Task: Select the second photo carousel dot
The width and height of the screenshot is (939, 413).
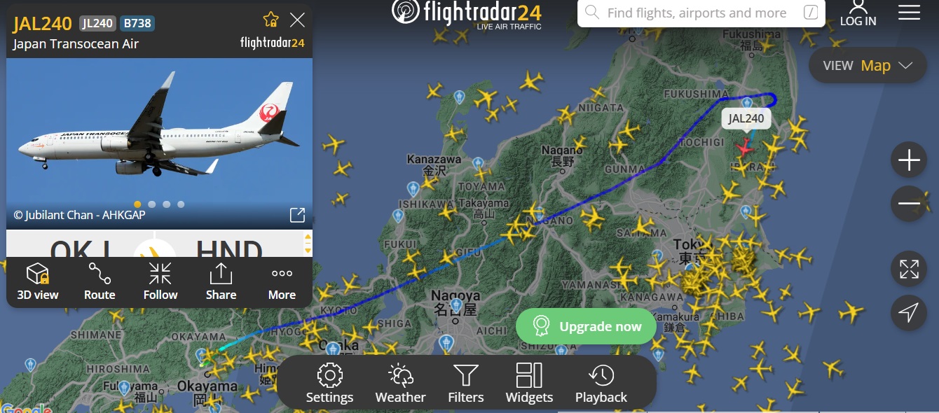Action: pos(152,204)
